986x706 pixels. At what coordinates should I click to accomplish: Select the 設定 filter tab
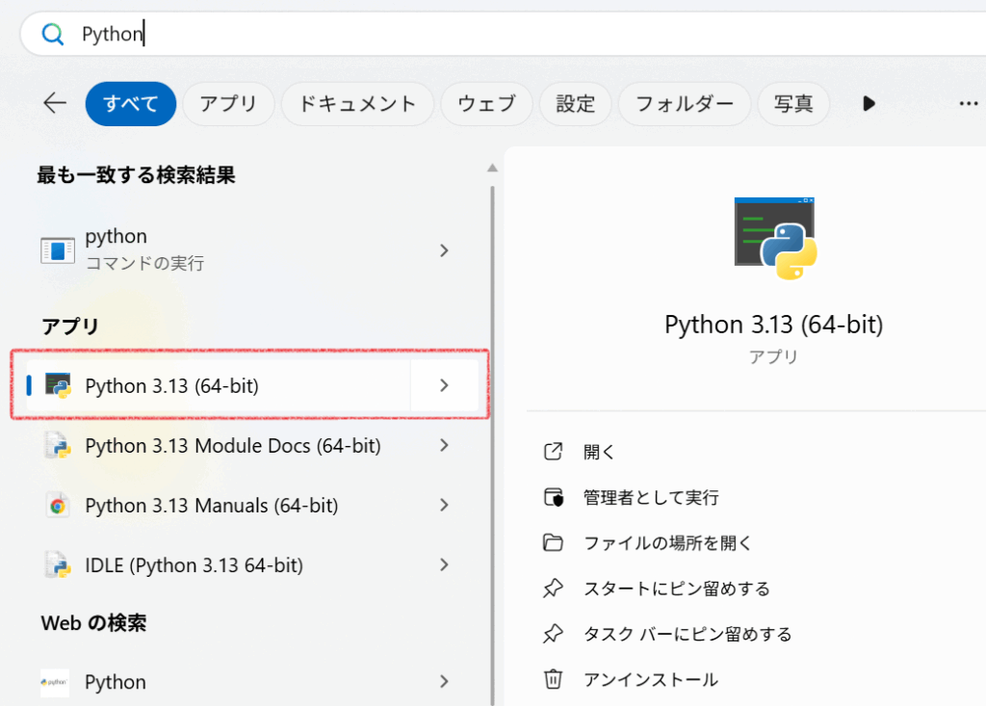point(576,104)
